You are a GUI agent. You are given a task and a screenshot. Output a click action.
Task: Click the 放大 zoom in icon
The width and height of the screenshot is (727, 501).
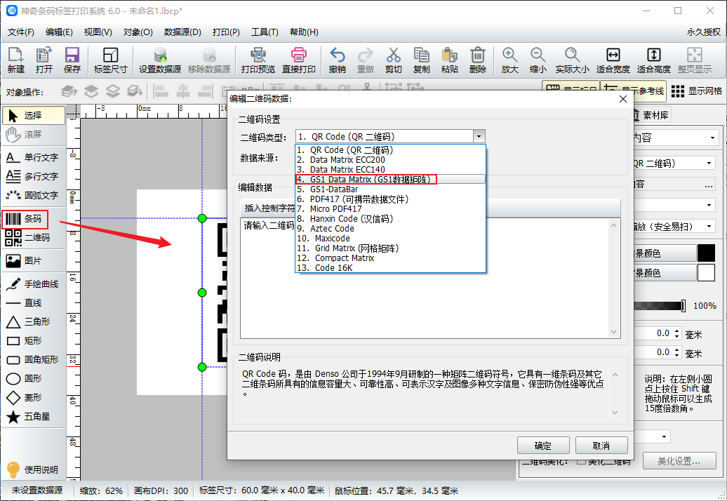[x=509, y=60]
